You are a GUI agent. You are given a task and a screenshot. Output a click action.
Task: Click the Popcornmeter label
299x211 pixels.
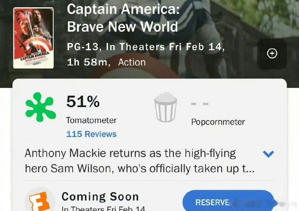(x=218, y=122)
